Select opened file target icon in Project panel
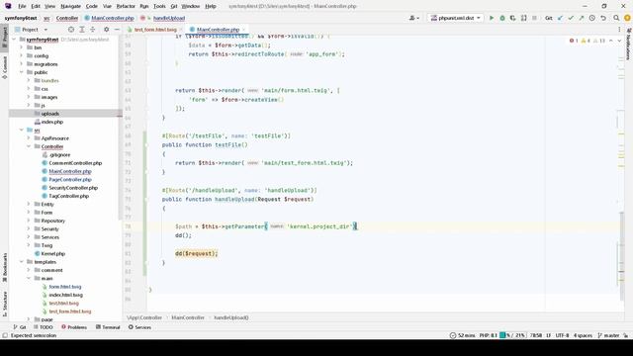Viewport: 633px width, 356px height. click(71, 30)
